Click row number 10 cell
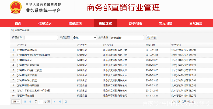The image size is (213, 109). pyautogui.click(x=13, y=95)
